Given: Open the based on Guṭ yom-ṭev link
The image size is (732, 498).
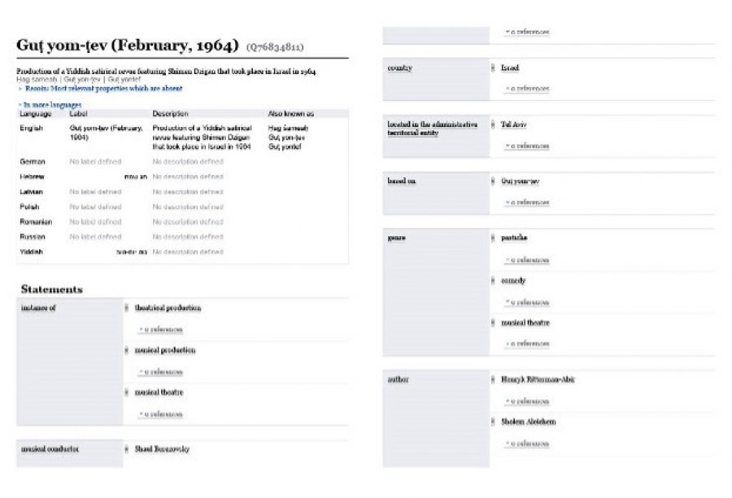Looking at the screenshot, I should click(520, 181).
